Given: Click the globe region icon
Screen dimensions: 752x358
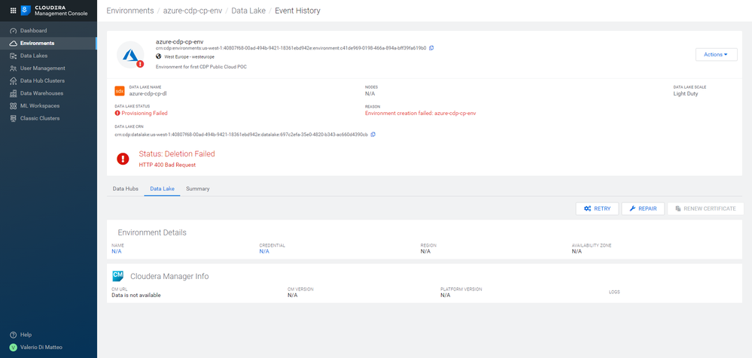Looking at the screenshot, I should (159, 56).
